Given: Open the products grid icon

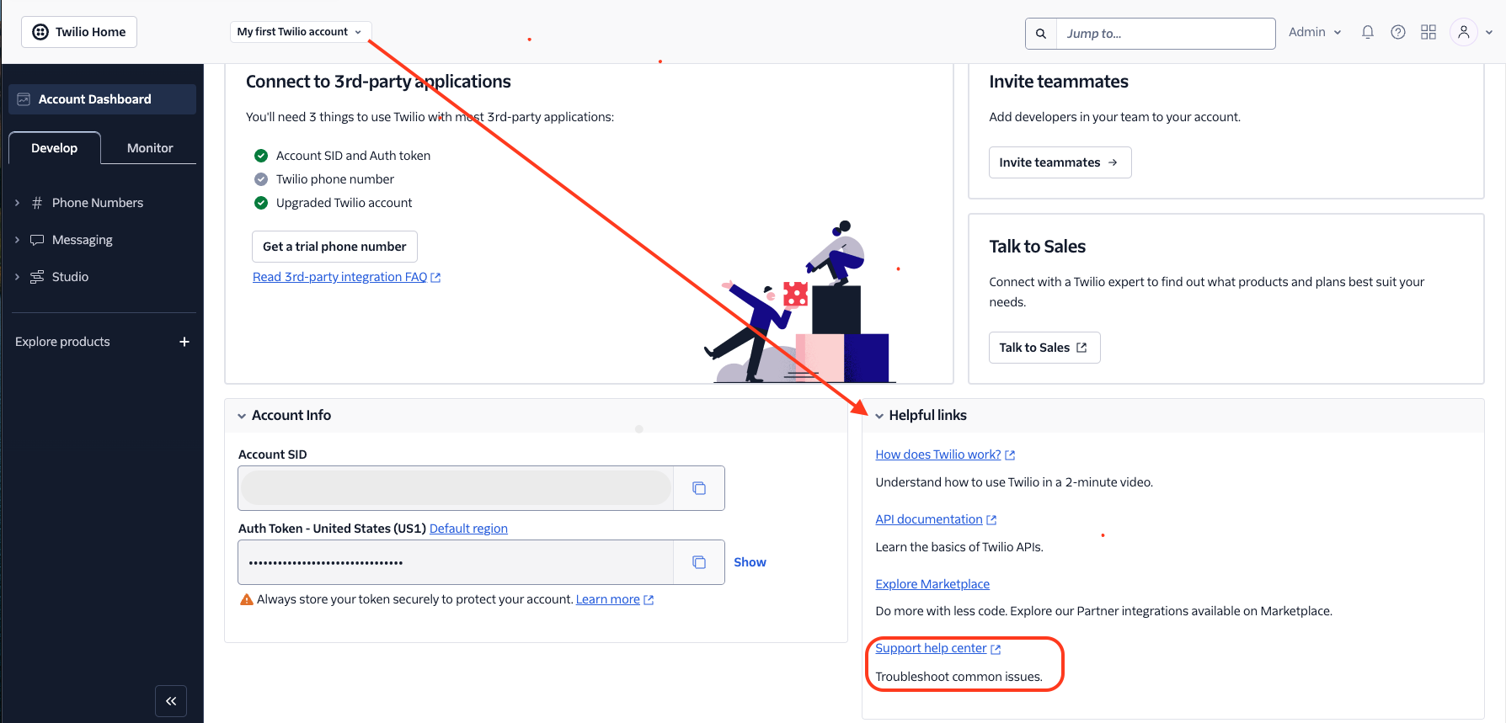Looking at the screenshot, I should click(x=1428, y=32).
